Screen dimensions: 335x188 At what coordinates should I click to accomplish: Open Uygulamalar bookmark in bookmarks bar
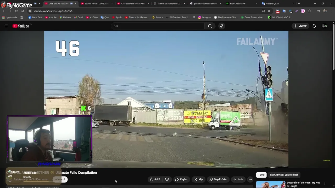pyautogui.click(x=10, y=17)
